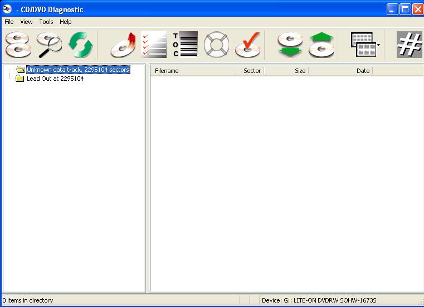
Task: Sort by the Filename column header
Action: [192, 71]
